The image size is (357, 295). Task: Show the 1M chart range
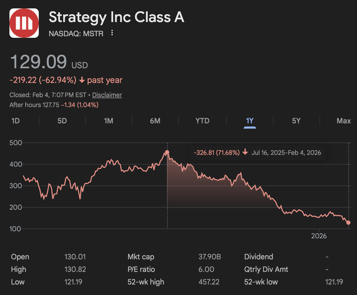point(108,121)
